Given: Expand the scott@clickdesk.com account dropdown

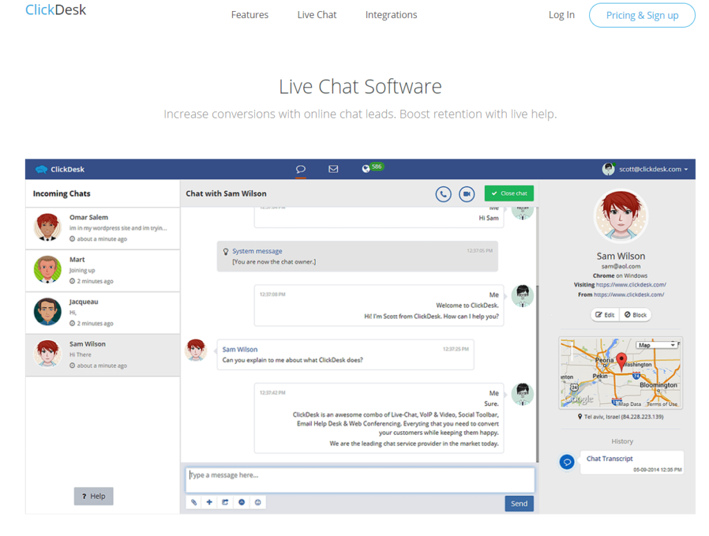Looking at the screenshot, I should pyautogui.click(x=654, y=169).
